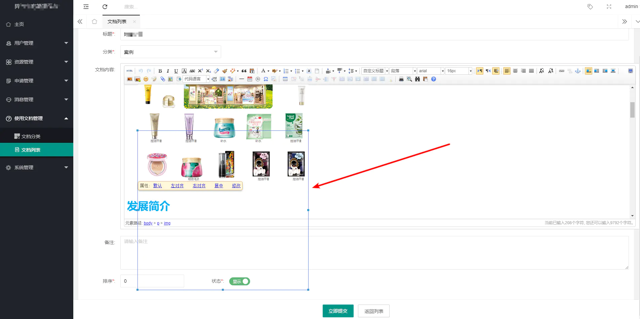
Task: Insert a single image
Action: 130,79
